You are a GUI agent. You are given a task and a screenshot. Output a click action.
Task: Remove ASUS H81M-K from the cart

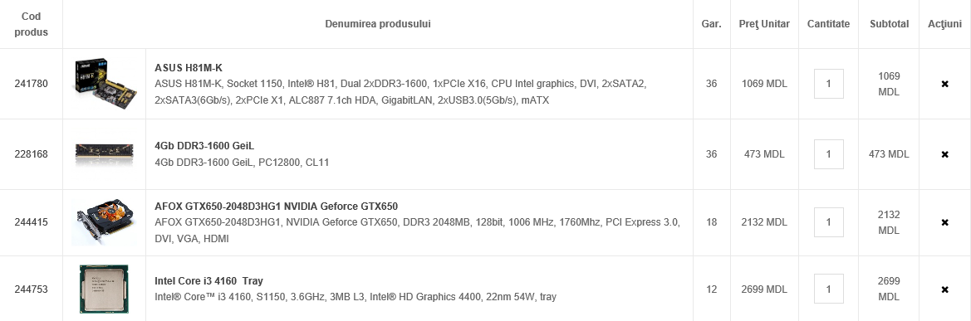(944, 84)
